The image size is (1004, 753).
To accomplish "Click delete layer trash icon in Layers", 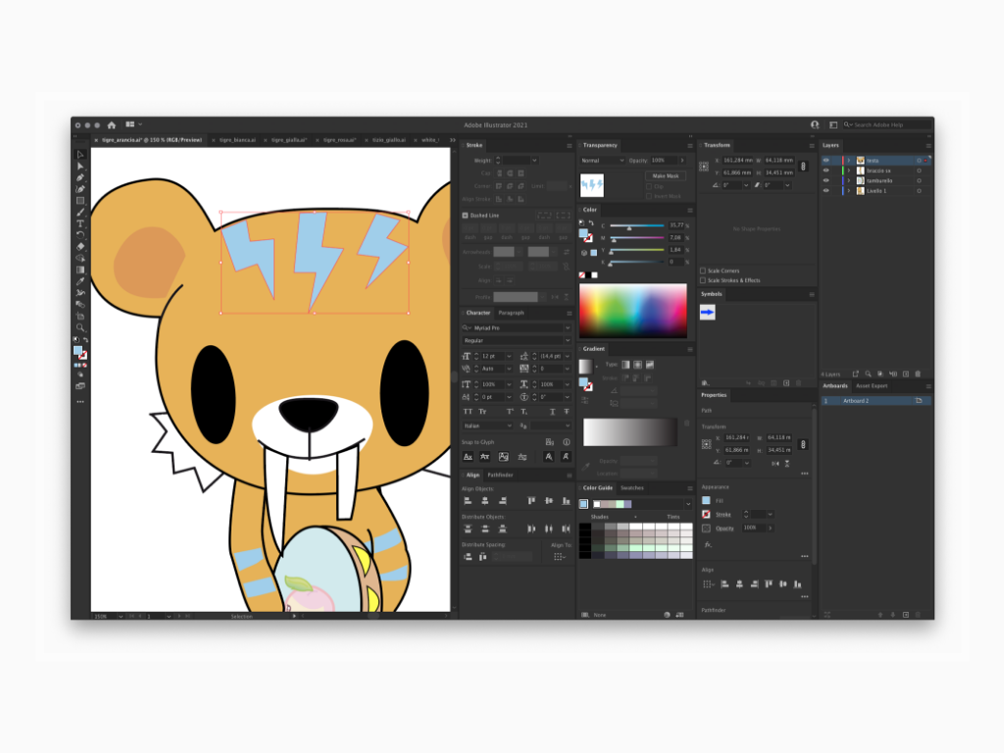I will click(x=918, y=374).
